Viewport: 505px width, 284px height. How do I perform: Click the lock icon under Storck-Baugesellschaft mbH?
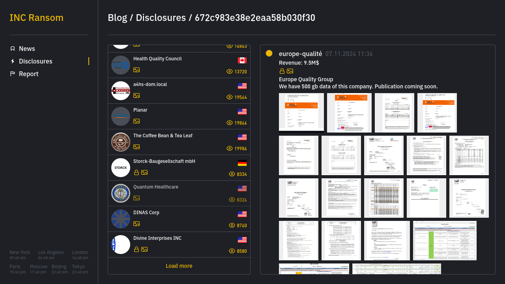137,172
